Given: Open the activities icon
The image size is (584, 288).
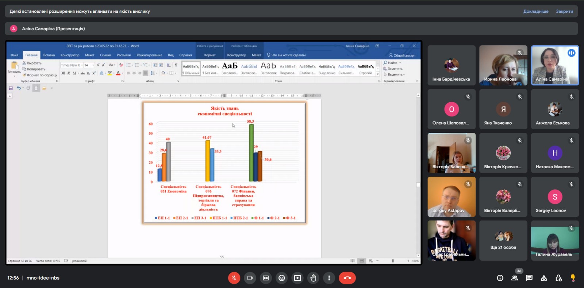Looking at the screenshot, I should pos(544,278).
